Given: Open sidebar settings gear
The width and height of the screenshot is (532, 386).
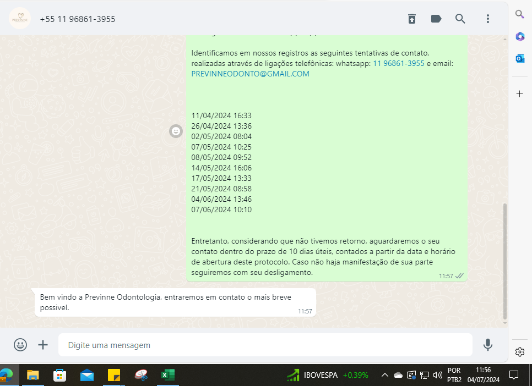Looking at the screenshot, I should pos(519,352).
